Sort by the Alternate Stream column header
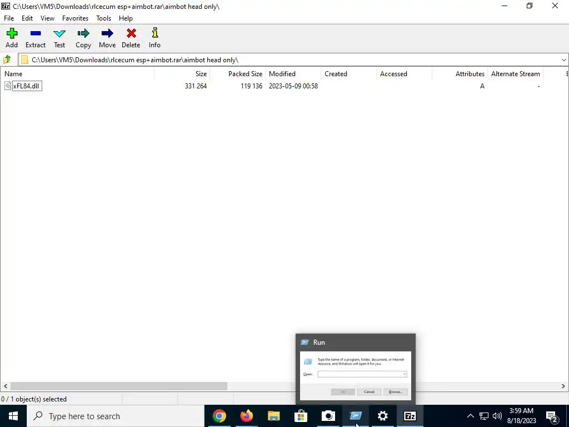 tap(515, 74)
